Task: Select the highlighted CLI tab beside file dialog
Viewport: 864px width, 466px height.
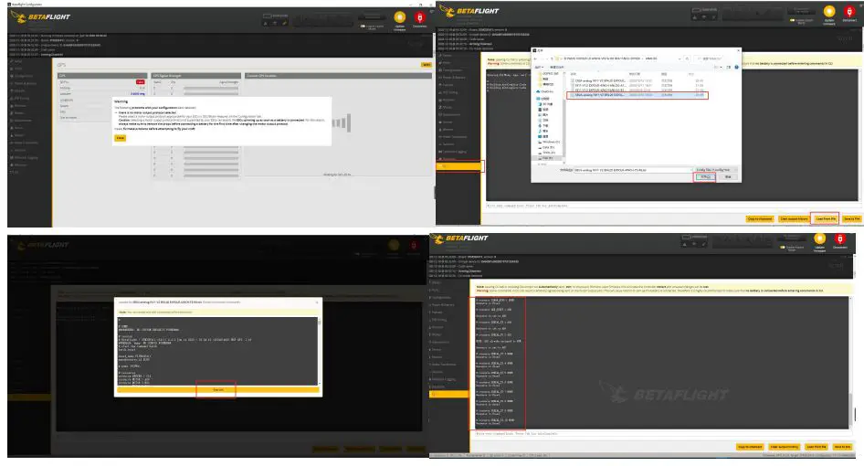Action: (x=459, y=166)
